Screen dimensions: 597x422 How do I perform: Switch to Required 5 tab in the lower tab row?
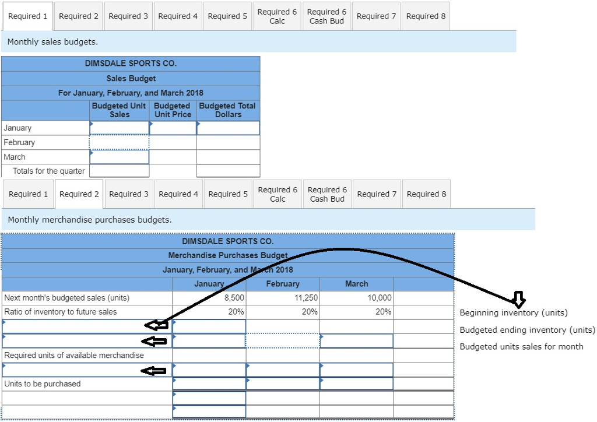coord(228,194)
